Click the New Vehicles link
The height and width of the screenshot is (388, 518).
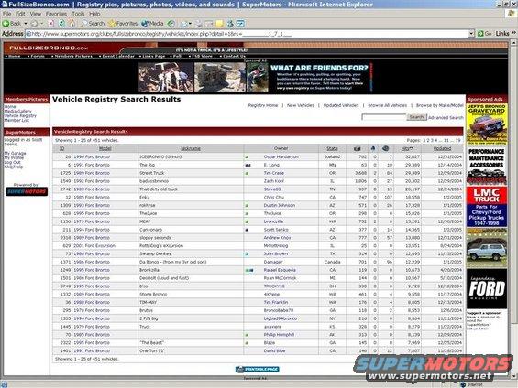301,105
